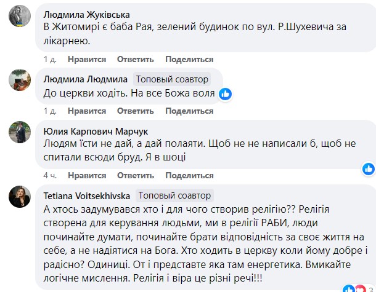Click like reaction icon on Людмила Людмила's comment
This screenshot has width=376, height=292.
coord(225,94)
